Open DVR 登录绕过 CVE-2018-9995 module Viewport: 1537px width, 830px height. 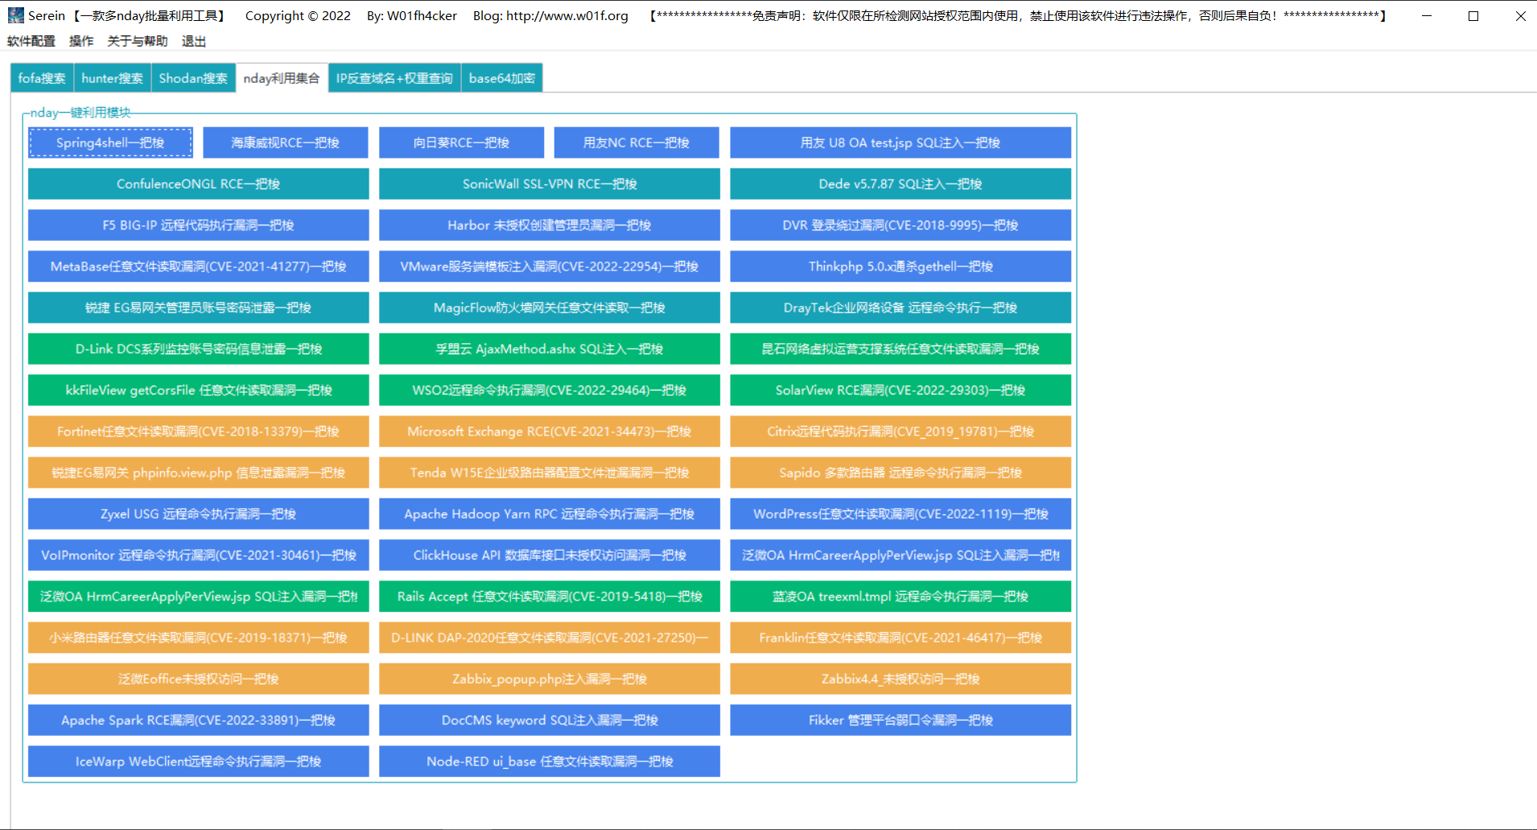900,225
